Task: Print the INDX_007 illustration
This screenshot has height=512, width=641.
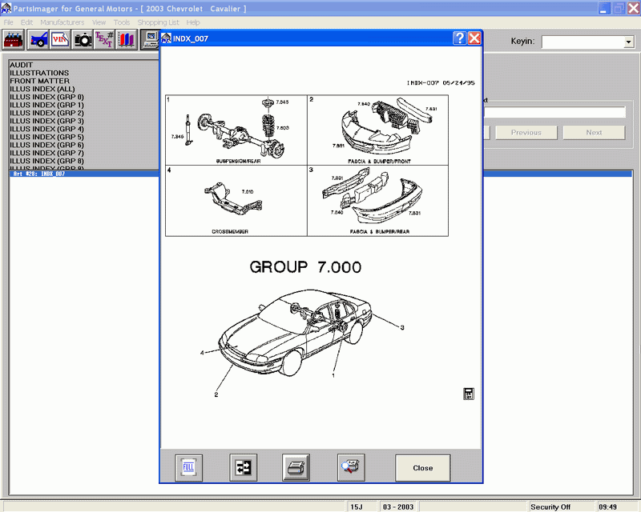Action: point(296,467)
